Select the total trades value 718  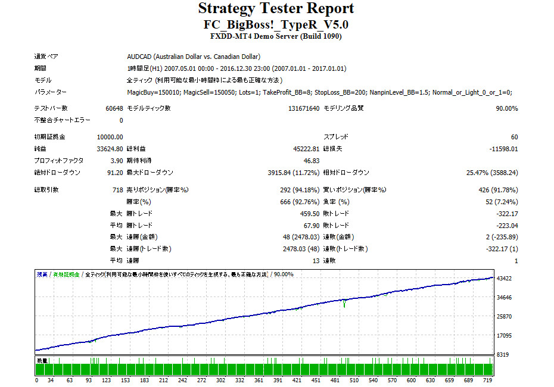tap(118, 190)
